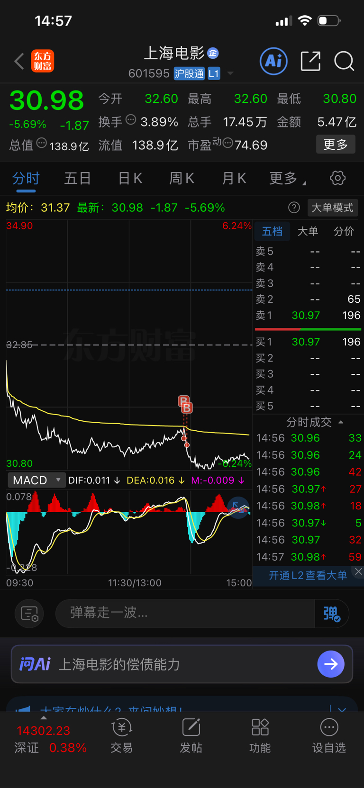The image size is (364, 788).
Task: Tap the L1 level badge
Action: click(x=214, y=73)
